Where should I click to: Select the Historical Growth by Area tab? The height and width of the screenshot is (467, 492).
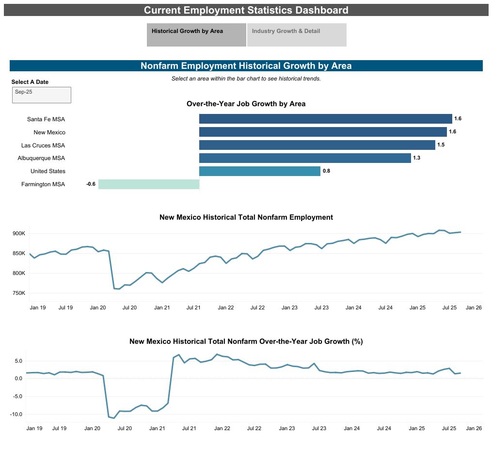tap(196, 34)
